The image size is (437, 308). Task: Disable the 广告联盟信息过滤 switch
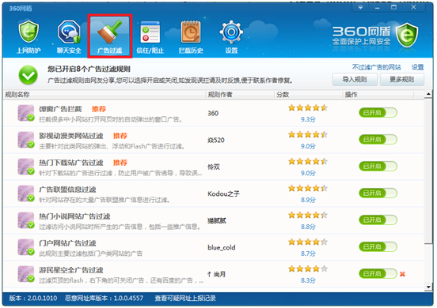pyautogui.click(x=378, y=193)
